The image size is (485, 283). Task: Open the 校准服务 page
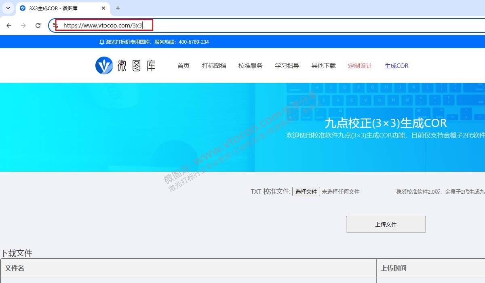coord(250,65)
